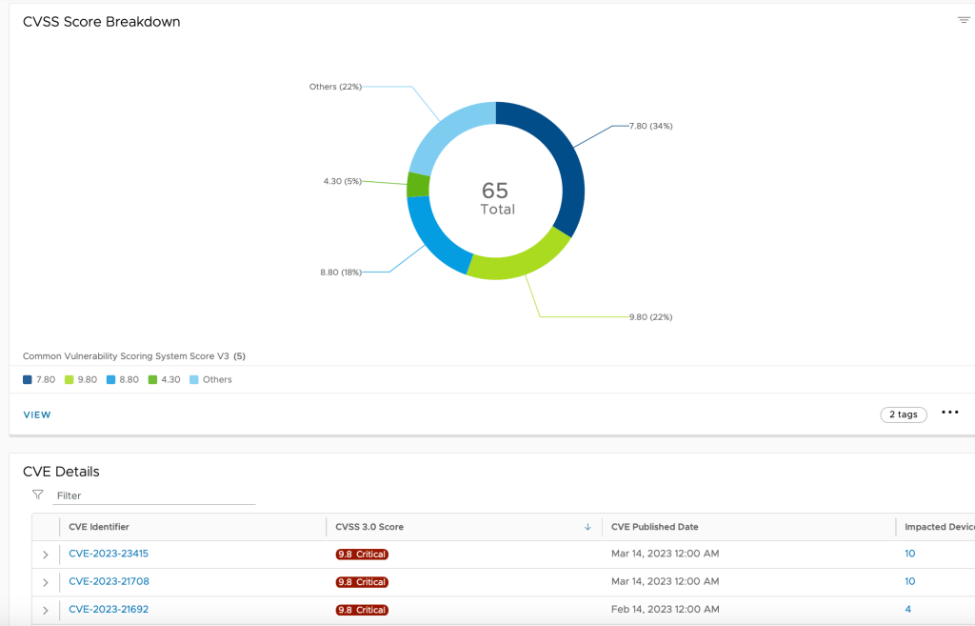Click the 2 tags button
Image resolution: width=975 pixels, height=626 pixels.
[903, 414]
